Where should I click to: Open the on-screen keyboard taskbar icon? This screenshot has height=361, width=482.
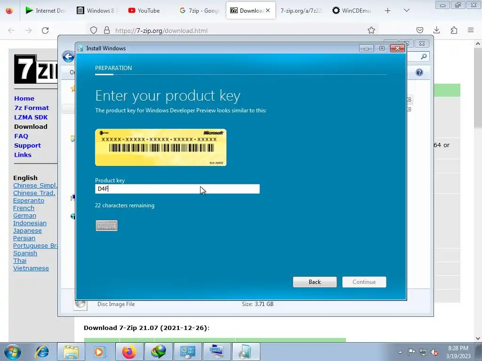pyautogui.click(x=217, y=352)
